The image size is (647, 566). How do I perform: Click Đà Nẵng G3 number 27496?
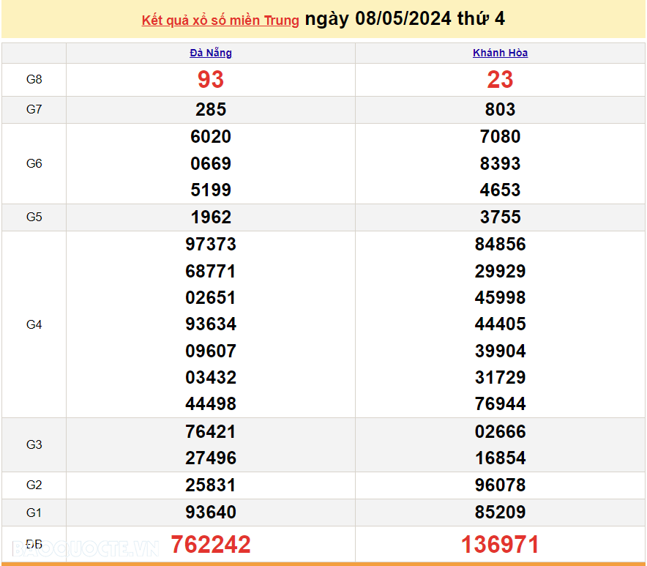pyautogui.click(x=211, y=458)
